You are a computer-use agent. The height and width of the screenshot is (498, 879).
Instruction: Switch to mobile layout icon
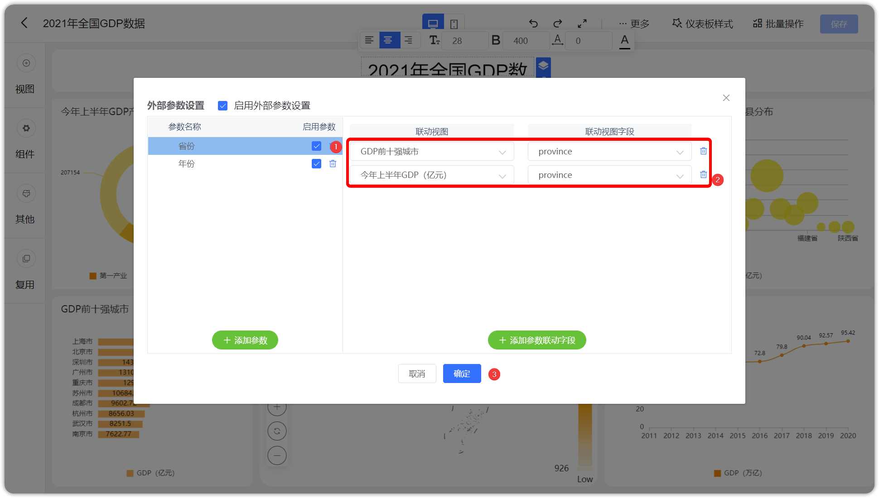coord(454,24)
